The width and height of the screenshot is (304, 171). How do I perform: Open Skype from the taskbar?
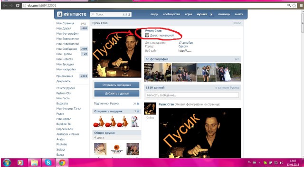click(x=48, y=162)
